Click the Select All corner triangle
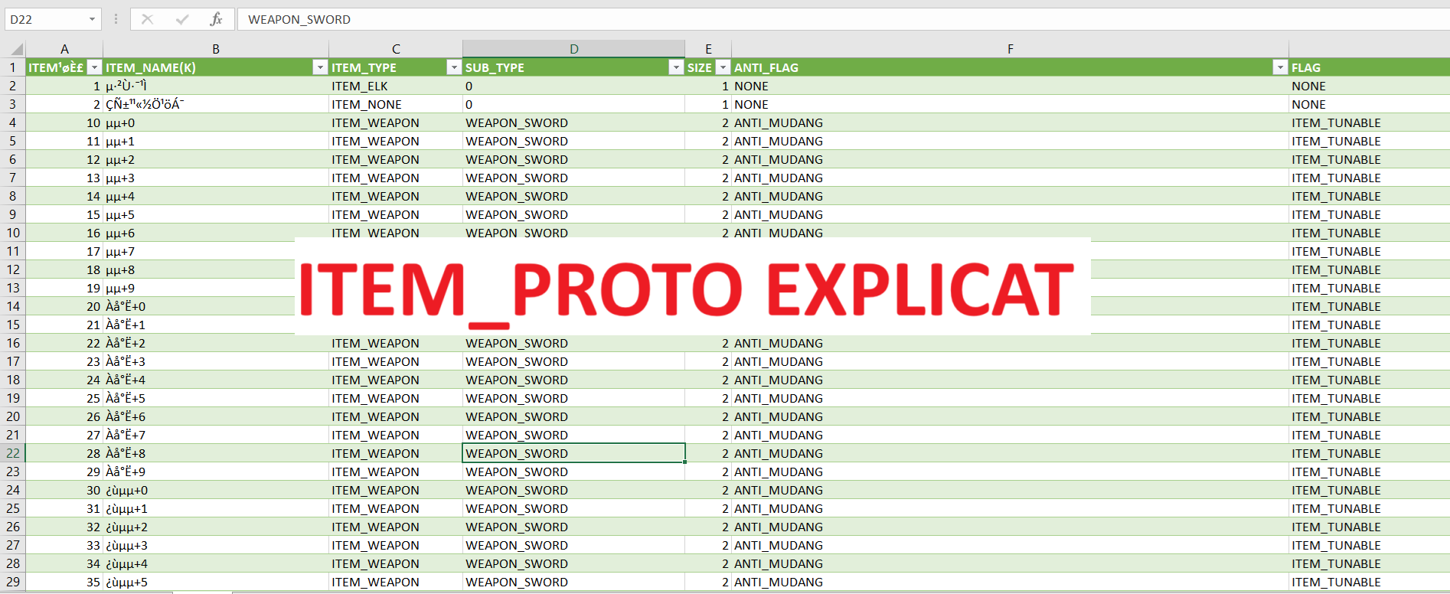Image resolution: width=1450 pixels, height=594 pixels. pos(16,49)
